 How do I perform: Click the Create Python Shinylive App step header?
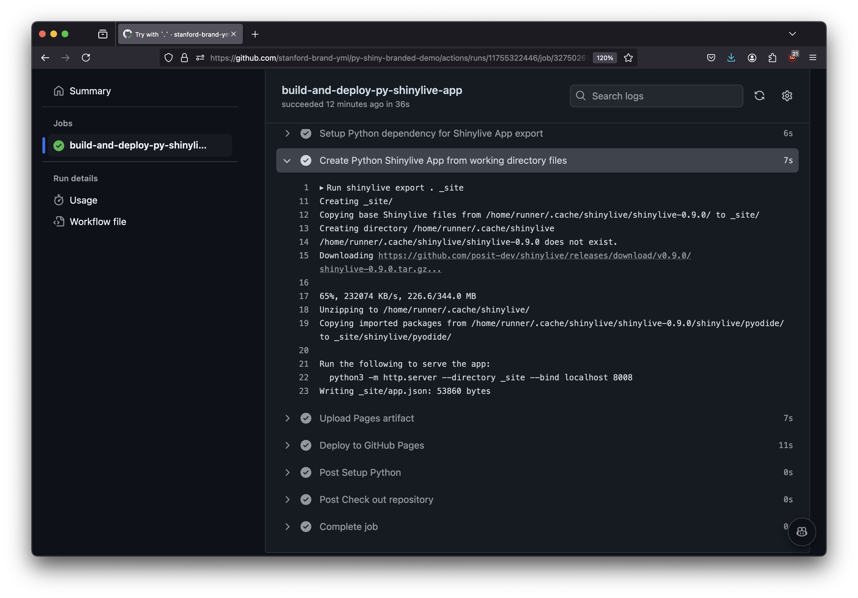537,161
